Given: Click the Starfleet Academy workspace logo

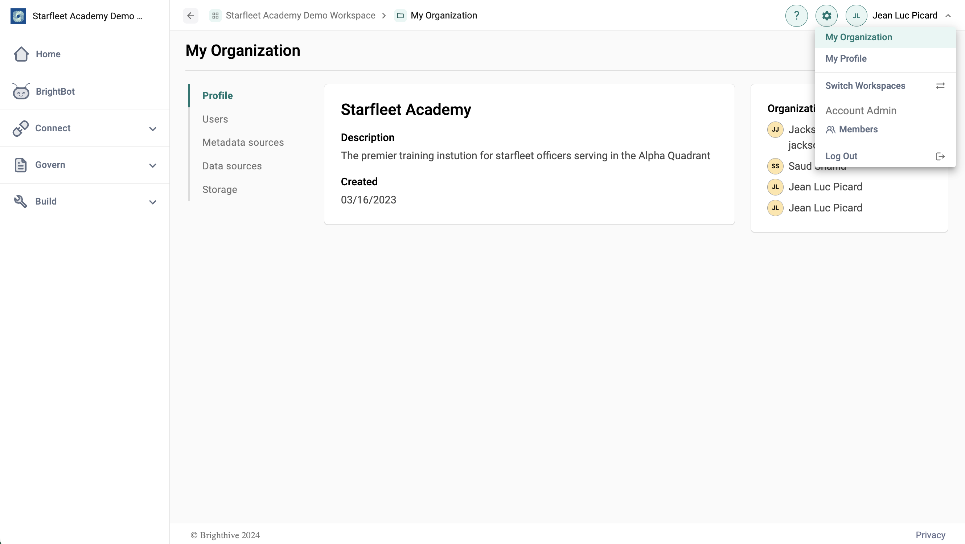Looking at the screenshot, I should 18,16.
